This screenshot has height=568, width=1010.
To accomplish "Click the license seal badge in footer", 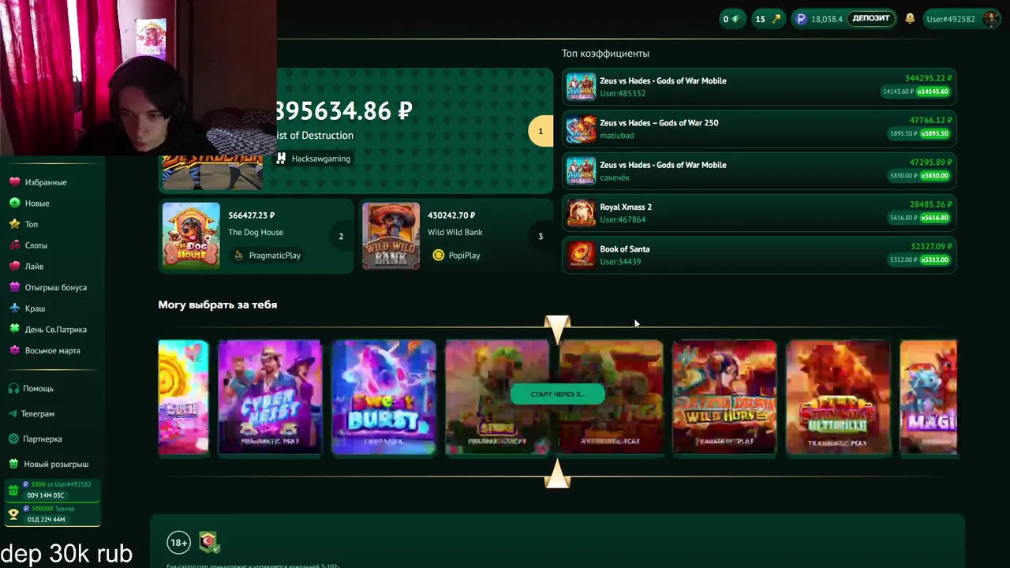I will pos(209,543).
